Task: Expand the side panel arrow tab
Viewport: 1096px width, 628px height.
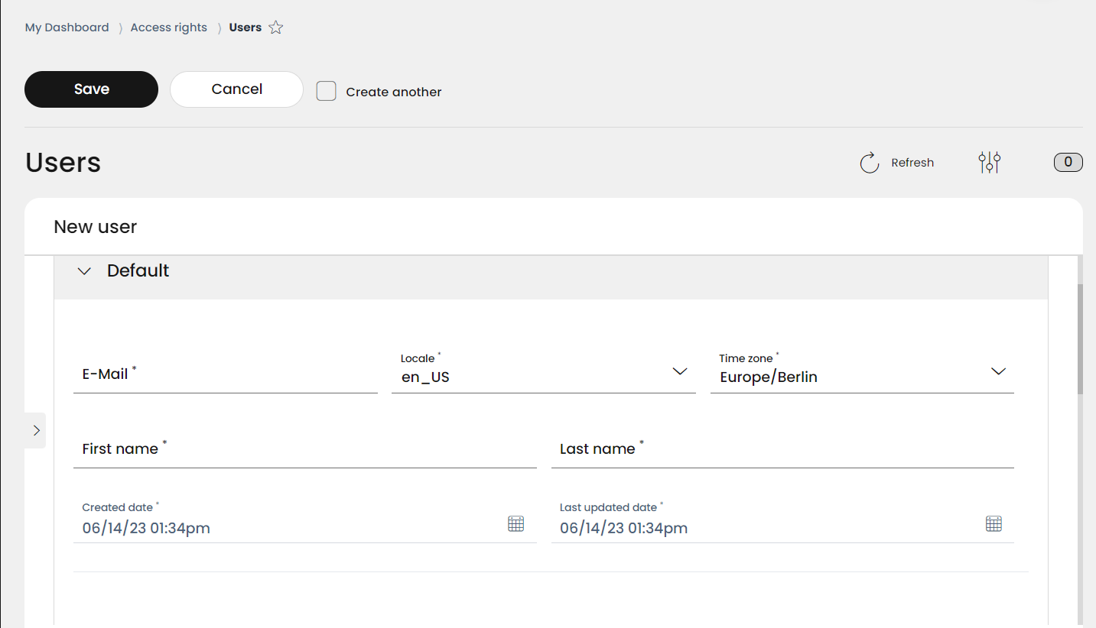Action: pos(36,431)
